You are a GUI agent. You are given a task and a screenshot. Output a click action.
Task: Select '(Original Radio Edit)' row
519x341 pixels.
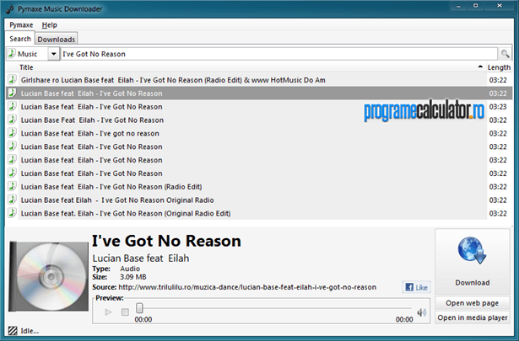259,213
